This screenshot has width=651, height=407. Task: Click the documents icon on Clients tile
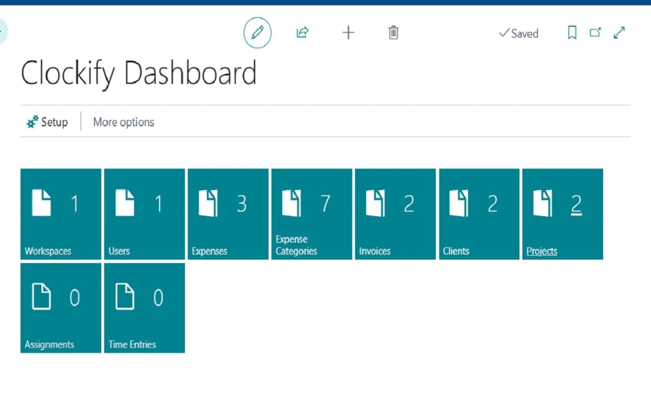[x=459, y=203]
